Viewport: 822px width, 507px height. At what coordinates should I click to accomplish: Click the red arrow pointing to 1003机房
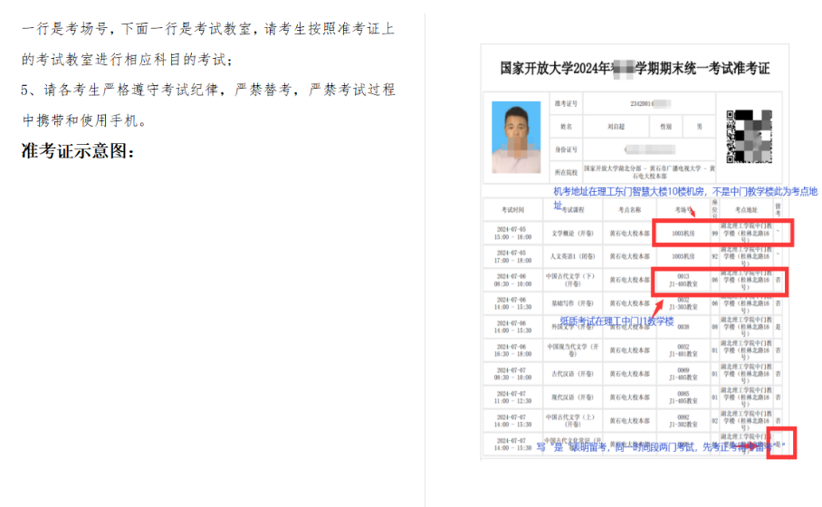click(692, 211)
